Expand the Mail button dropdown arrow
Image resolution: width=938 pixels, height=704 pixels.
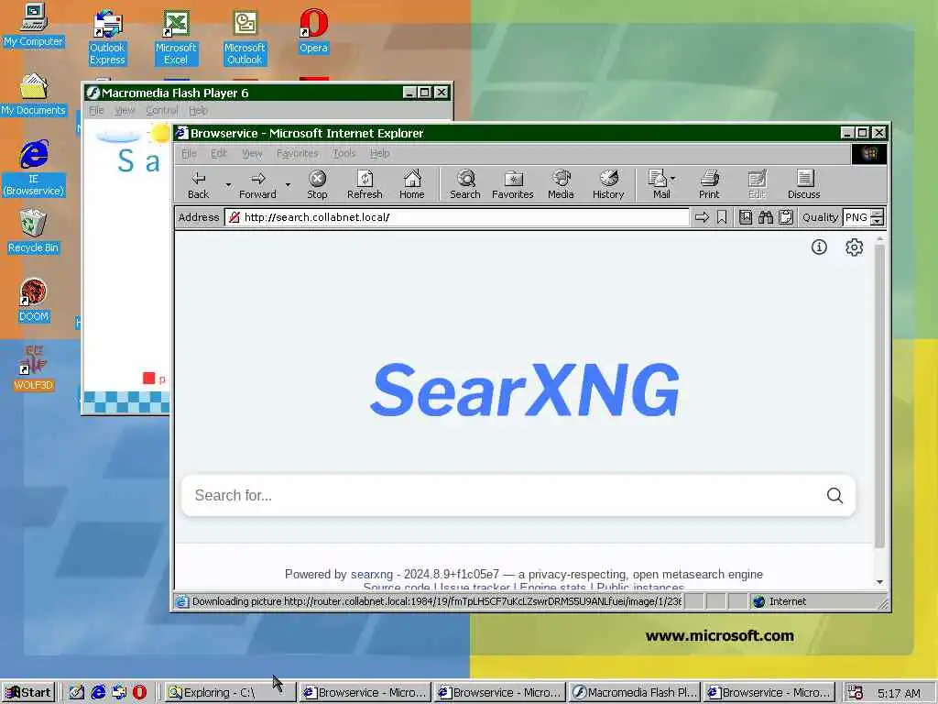click(673, 179)
